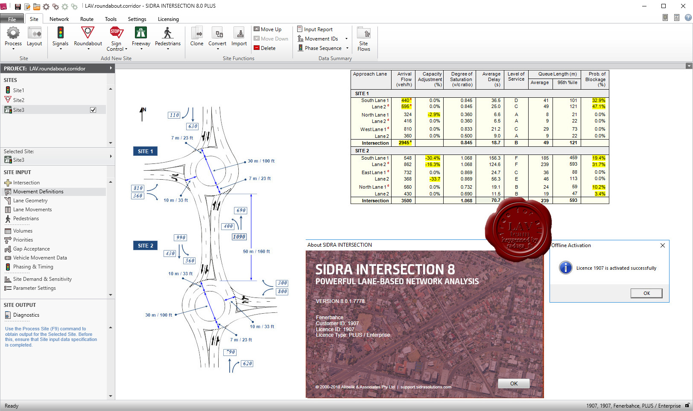
Task: Click OK in Offline Activation dialog
Action: click(646, 293)
